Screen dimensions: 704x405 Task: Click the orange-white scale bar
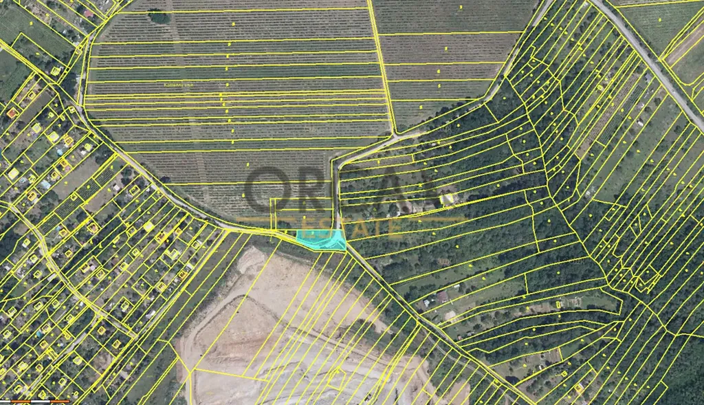tap(34, 400)
